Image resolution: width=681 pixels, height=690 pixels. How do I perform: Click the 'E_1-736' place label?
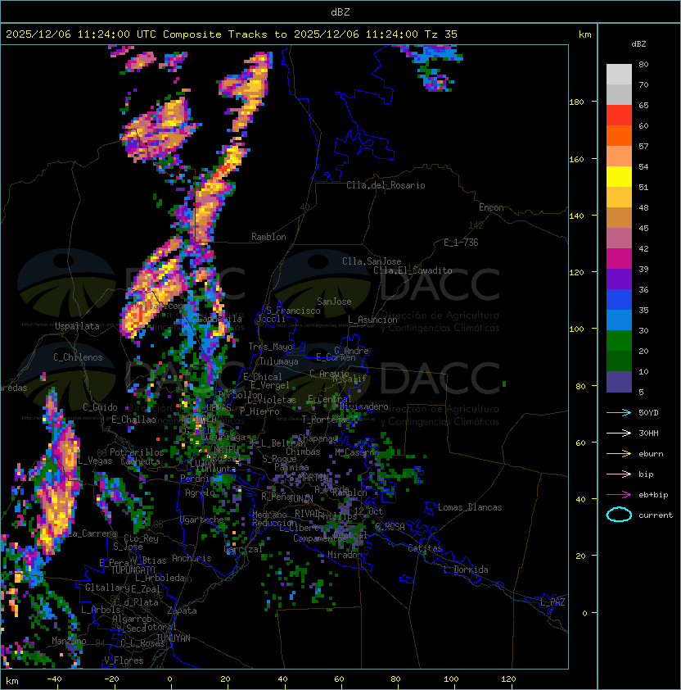pos(461,243)
